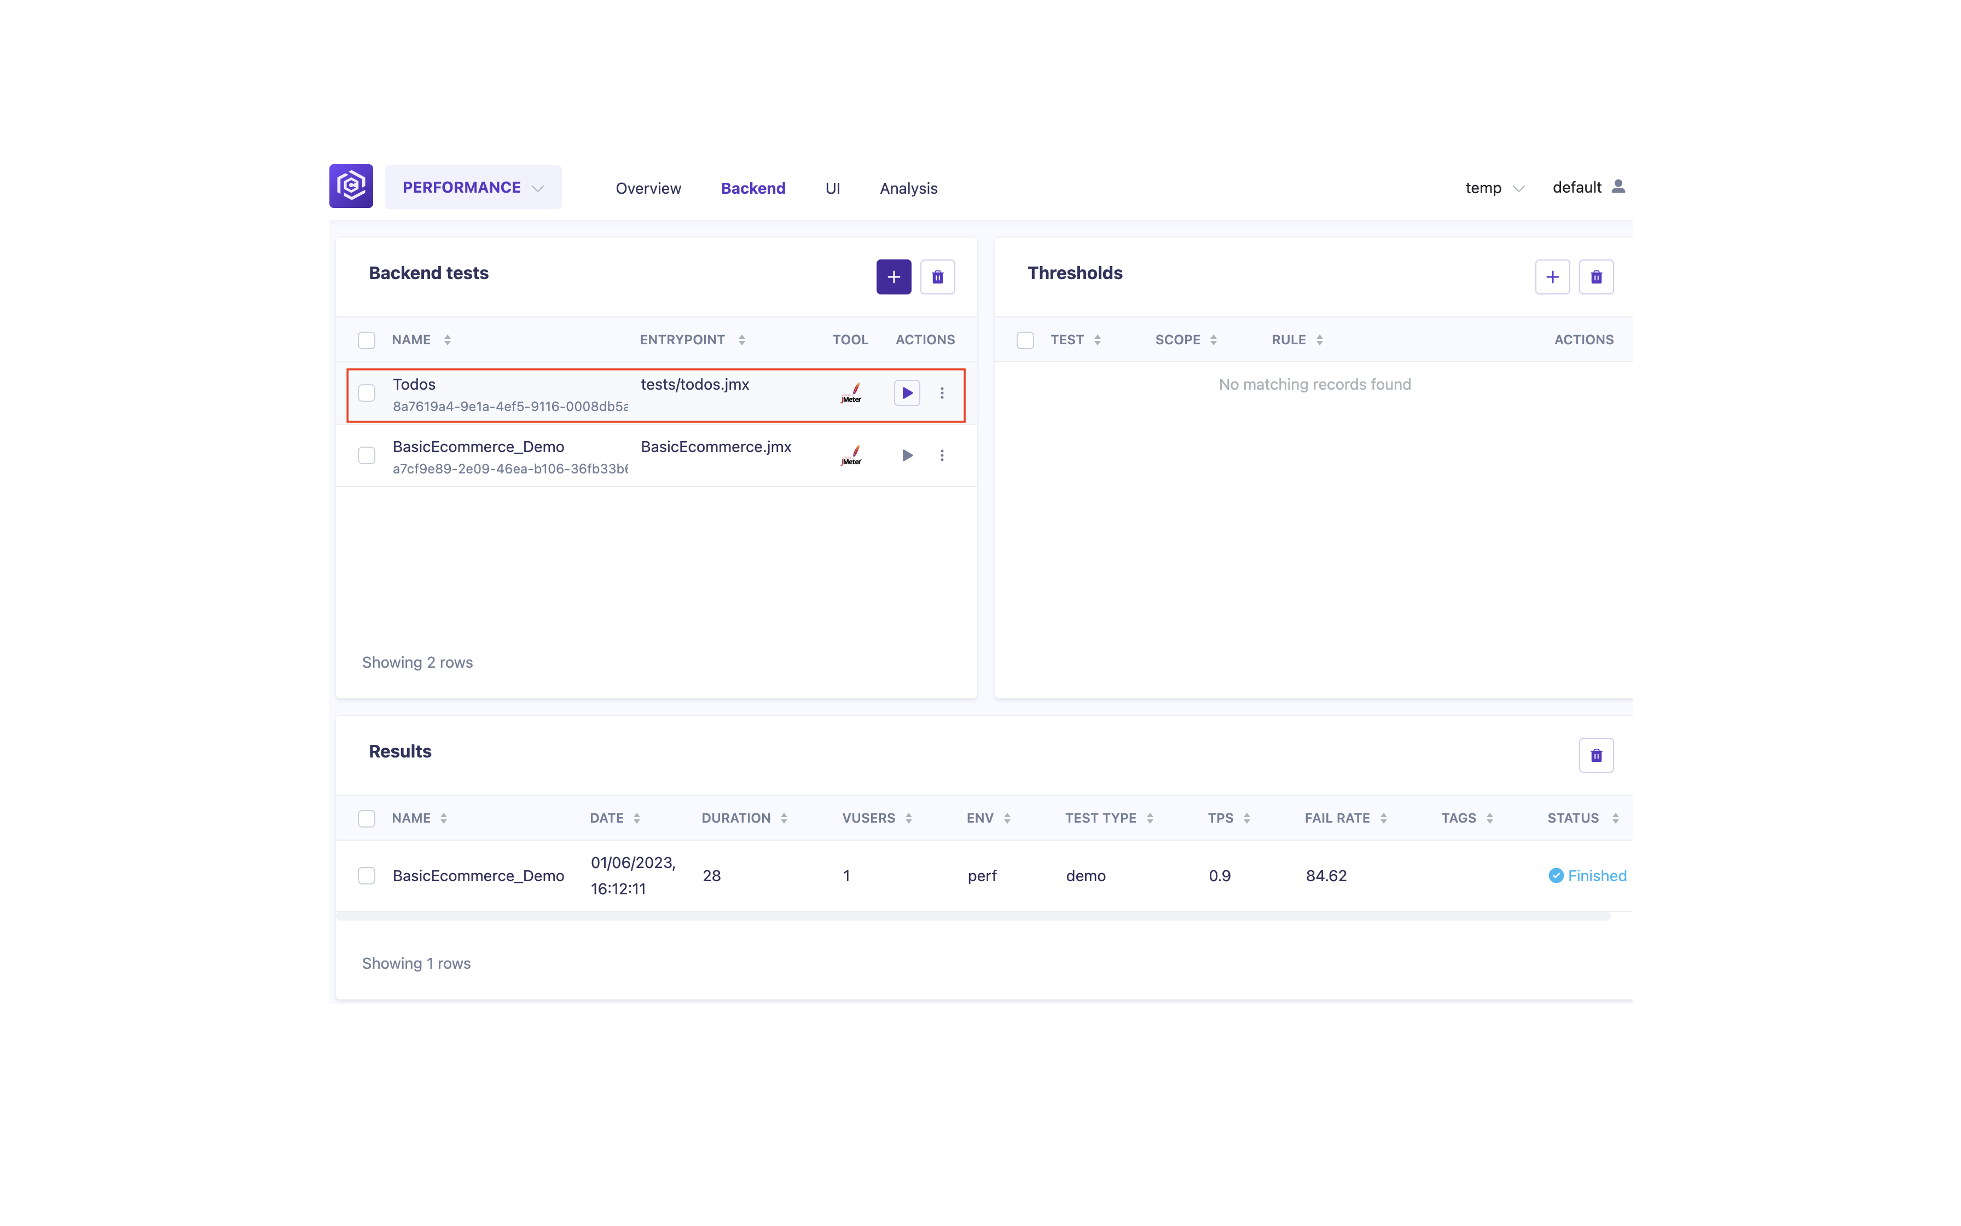The width and height of the screenshot is (1961, 1226).
Task: Click the tests/todos.jmx entrypoint cell
Action: [x=694, y=384]
